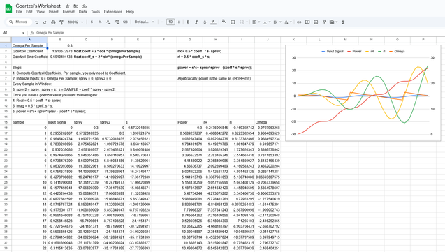The width and height of the screenshot is (445, 252).
Task: Open the Extensions menu
Action: click(112, 12)
